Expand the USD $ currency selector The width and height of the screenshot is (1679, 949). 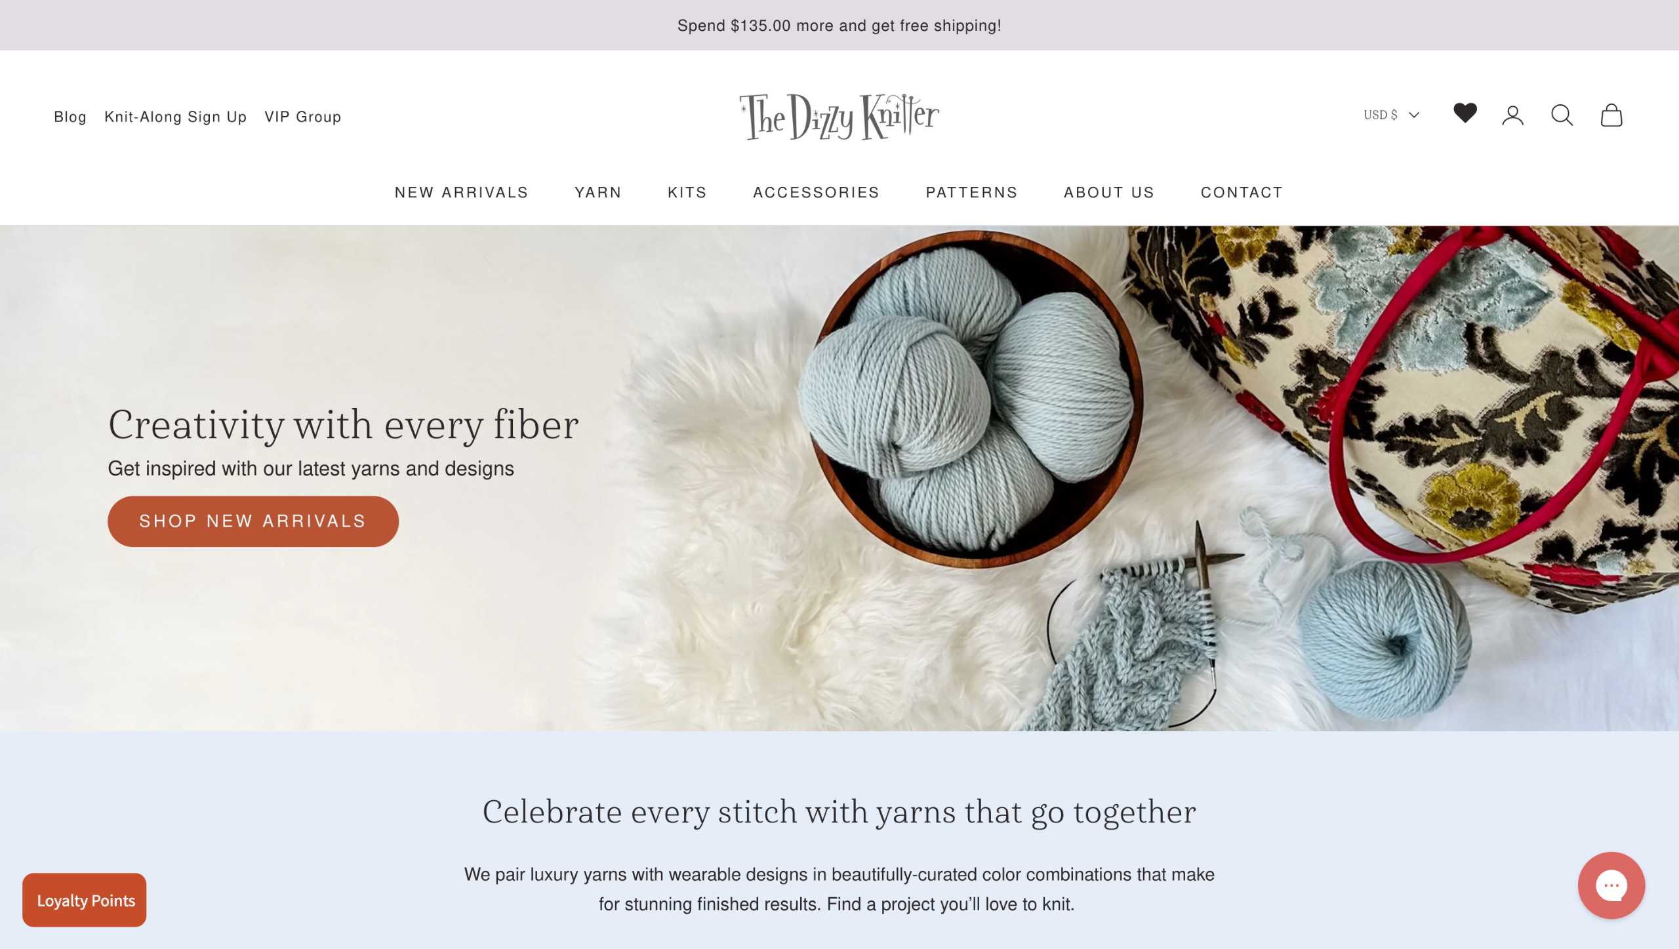click(x=1391, y=115)
